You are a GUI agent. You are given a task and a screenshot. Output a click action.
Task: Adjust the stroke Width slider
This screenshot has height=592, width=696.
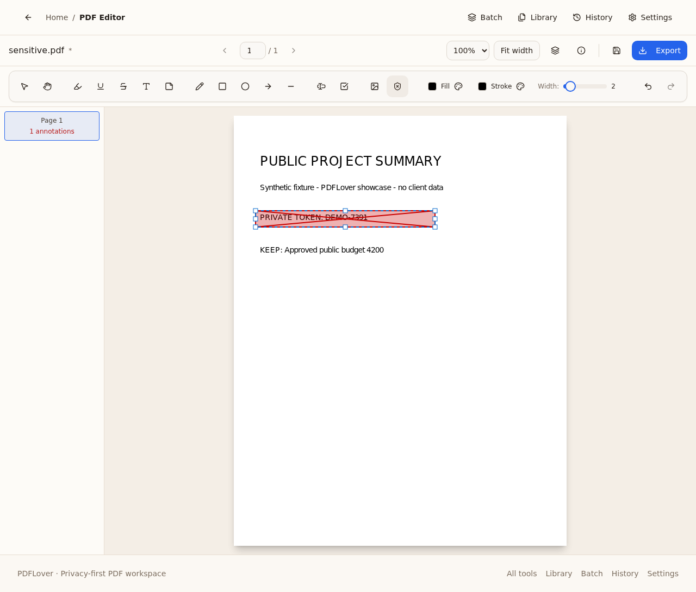coord(585,86)
